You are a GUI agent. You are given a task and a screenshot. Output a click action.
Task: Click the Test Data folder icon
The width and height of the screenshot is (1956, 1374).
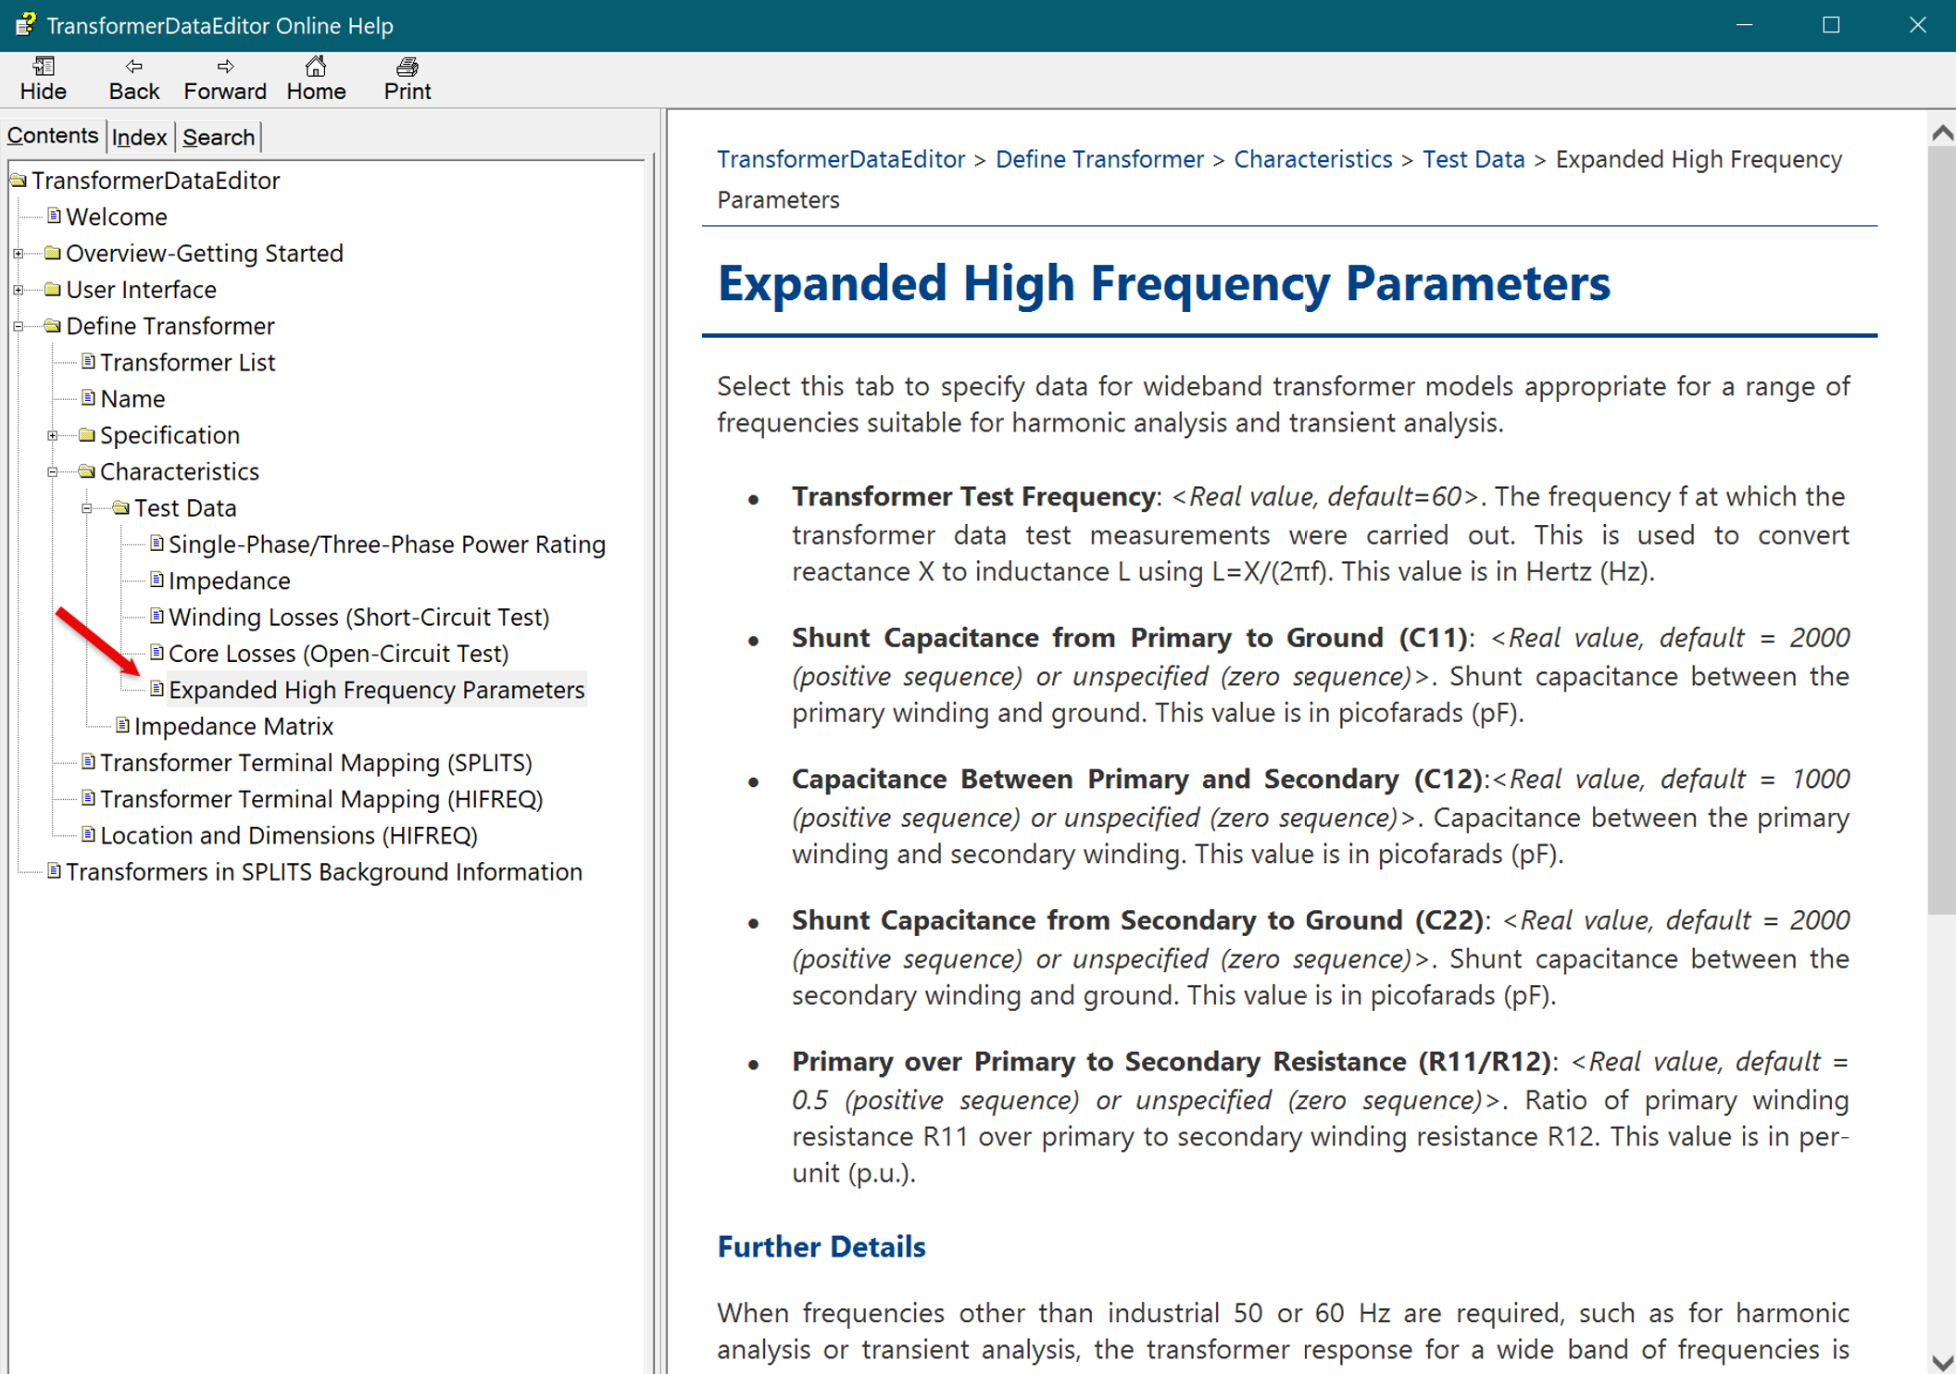[121, 507]
